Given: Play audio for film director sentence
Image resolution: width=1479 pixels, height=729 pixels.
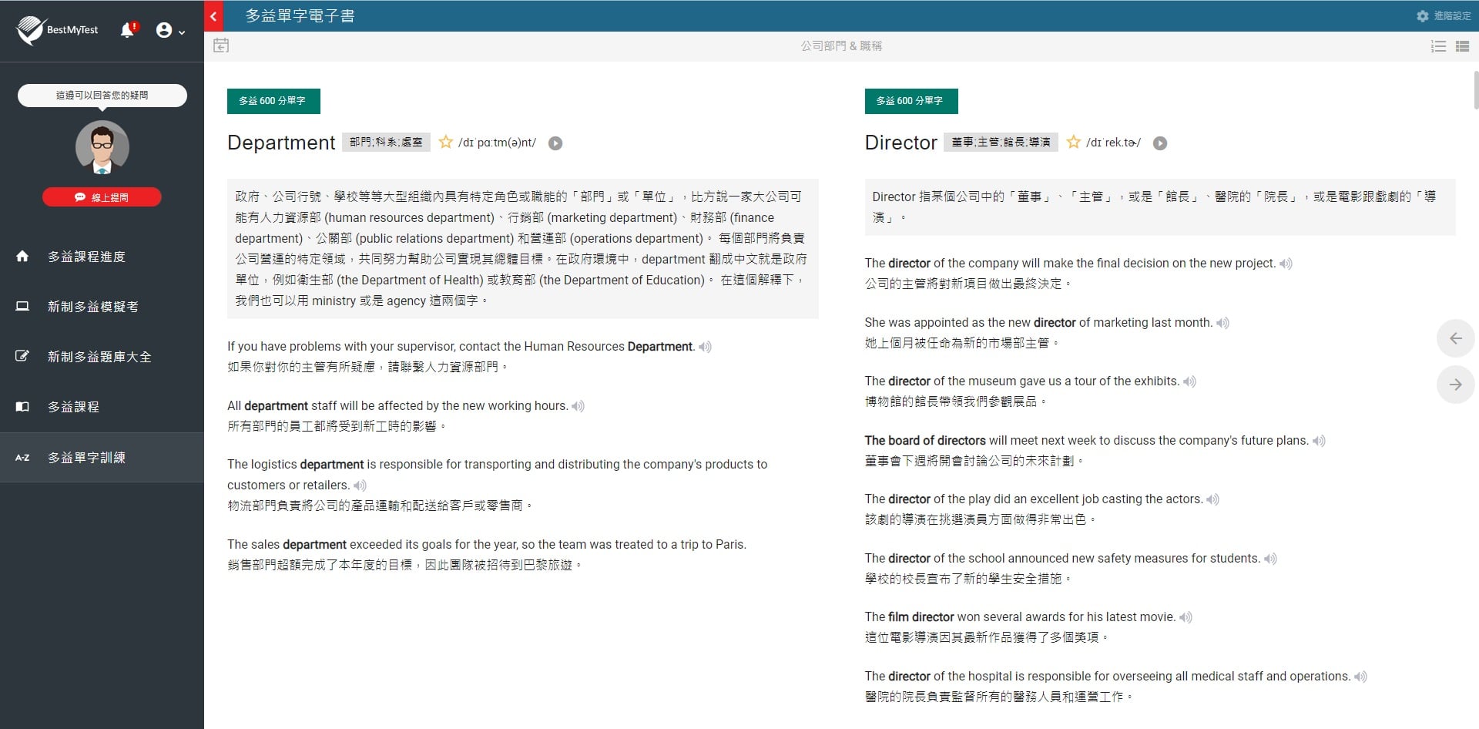Looking at the screenshot, I should 1186,617.
